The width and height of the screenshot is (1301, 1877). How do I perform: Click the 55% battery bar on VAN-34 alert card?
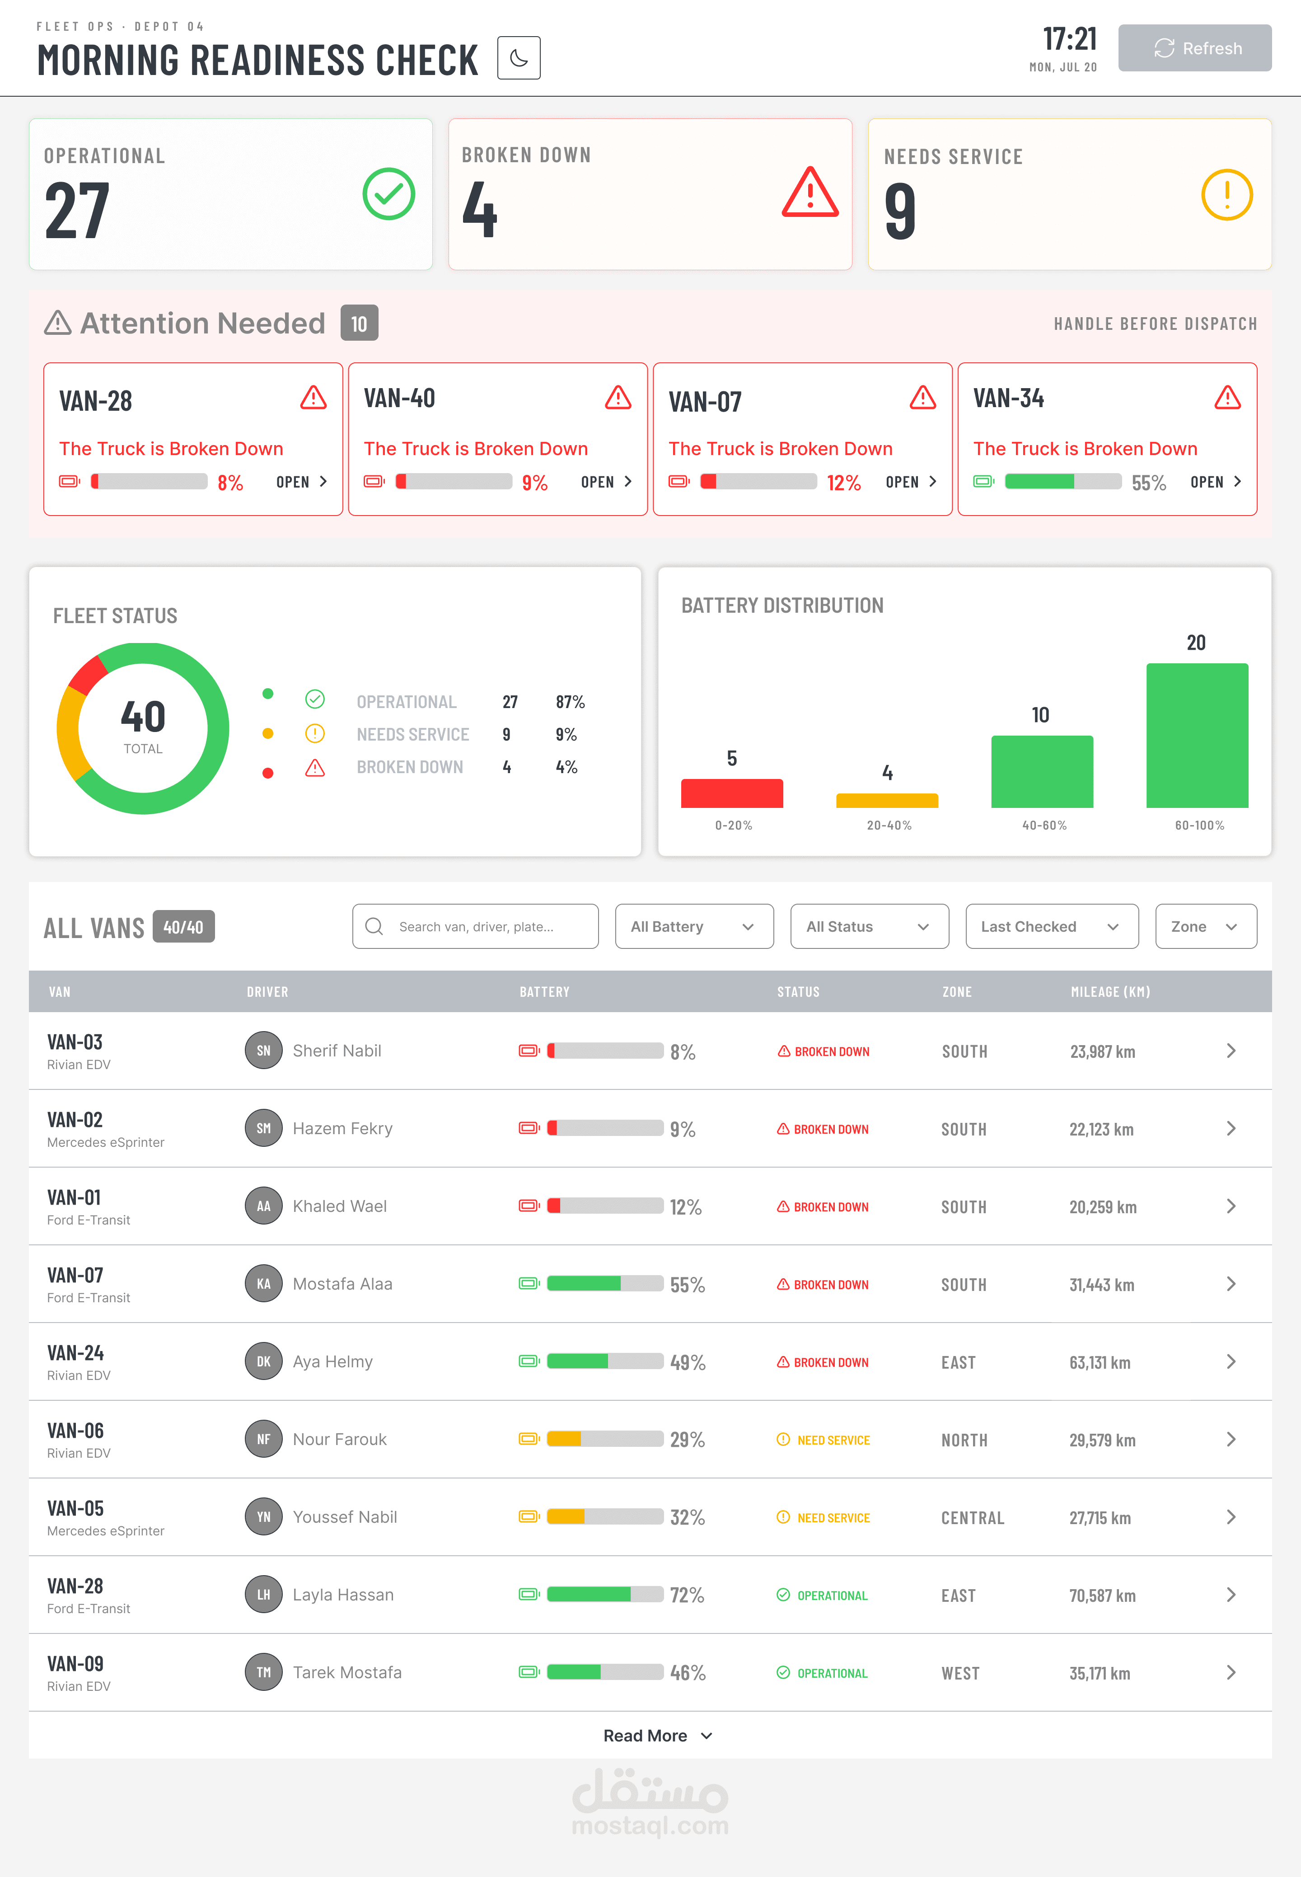pos(1063,481)
